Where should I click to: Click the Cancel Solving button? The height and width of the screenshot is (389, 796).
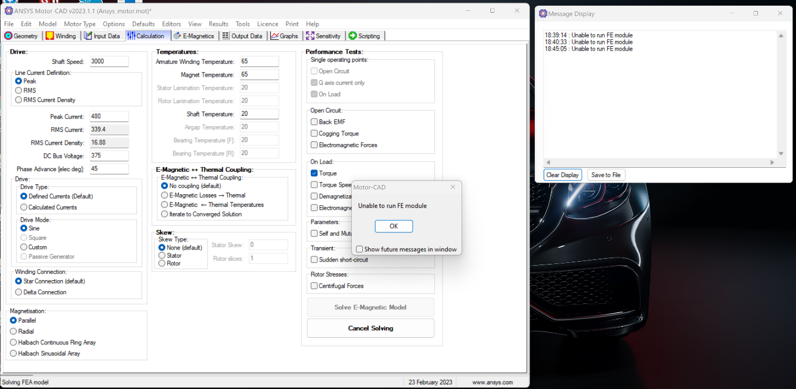pos(370,328)
